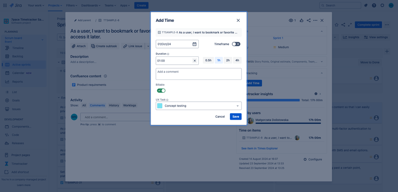Close the Add Time dialog
Screen dimensions: 398x192
pyautogui.click(x=238, y=21)
